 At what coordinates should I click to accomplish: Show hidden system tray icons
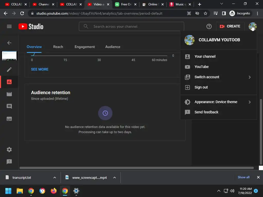[219, 191]
